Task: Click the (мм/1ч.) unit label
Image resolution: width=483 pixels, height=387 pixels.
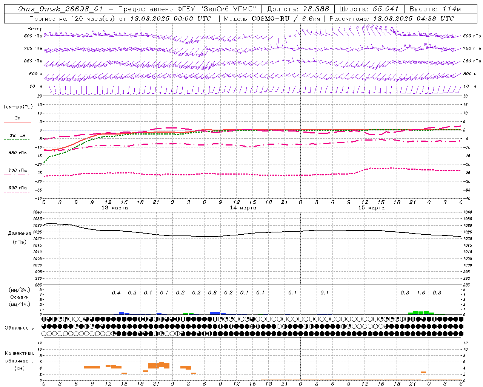Action: pos(20,304)
